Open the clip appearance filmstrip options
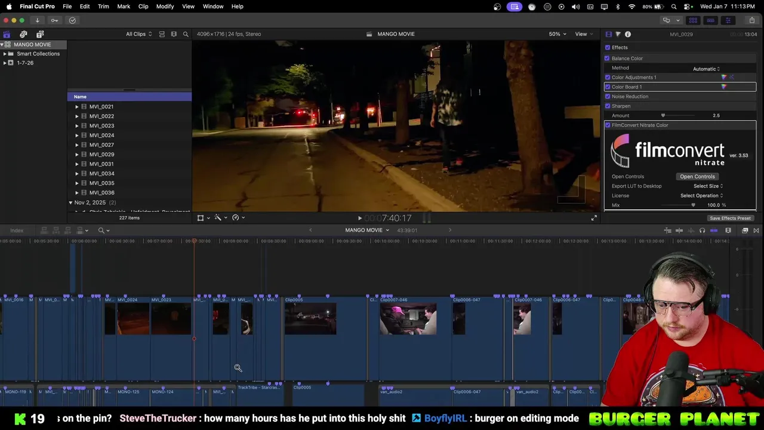The width and height of the screenshot is (764, 430). [x=728, y=231]
